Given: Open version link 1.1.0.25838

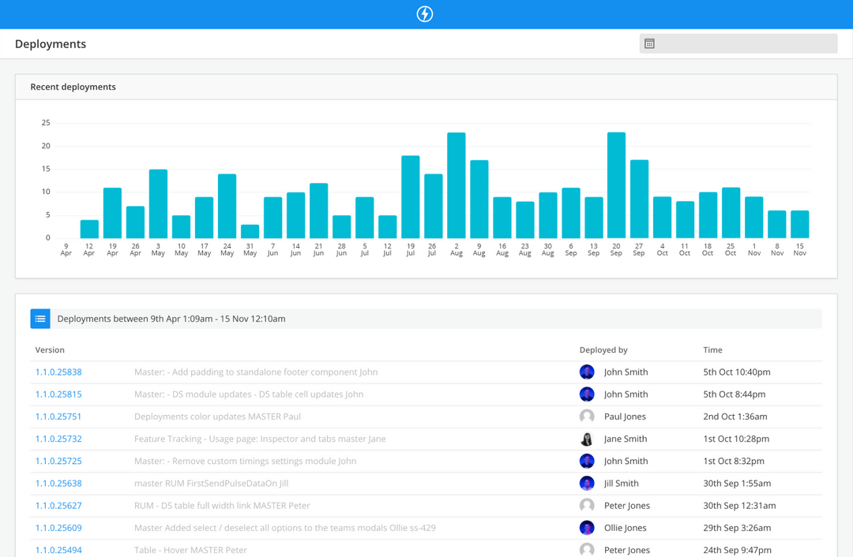Looking at the screenshot, I should (x=58, y=371).
